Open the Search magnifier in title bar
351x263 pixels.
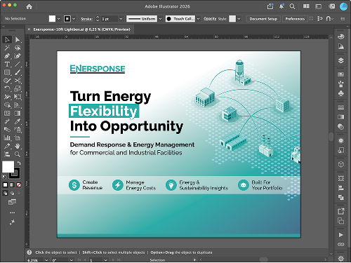[x=292, y=6]
